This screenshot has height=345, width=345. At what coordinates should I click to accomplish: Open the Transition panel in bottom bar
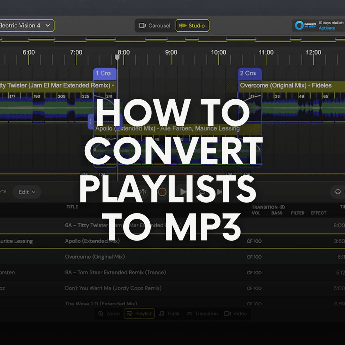202,314
